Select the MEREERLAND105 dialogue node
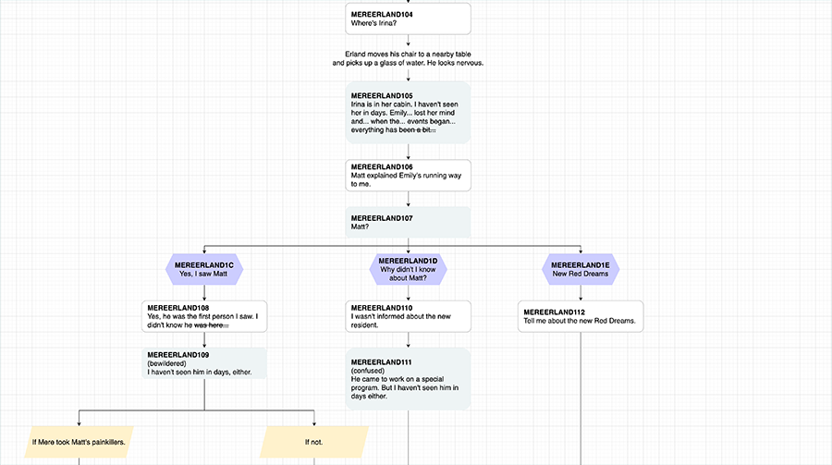Screen dimensions: 832x465 click(x=408, y=113)
